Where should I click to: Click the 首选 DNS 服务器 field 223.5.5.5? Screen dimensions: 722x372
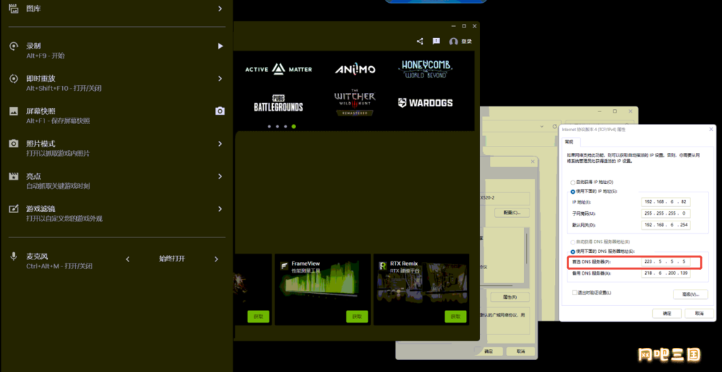tap(666, 261)
